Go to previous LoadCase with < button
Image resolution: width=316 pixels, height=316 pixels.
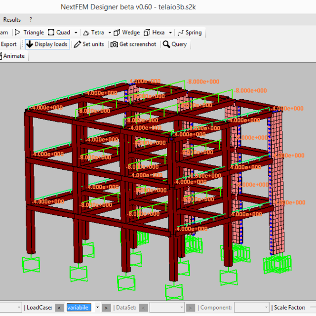pyautogui.click(x=59, y=308)
